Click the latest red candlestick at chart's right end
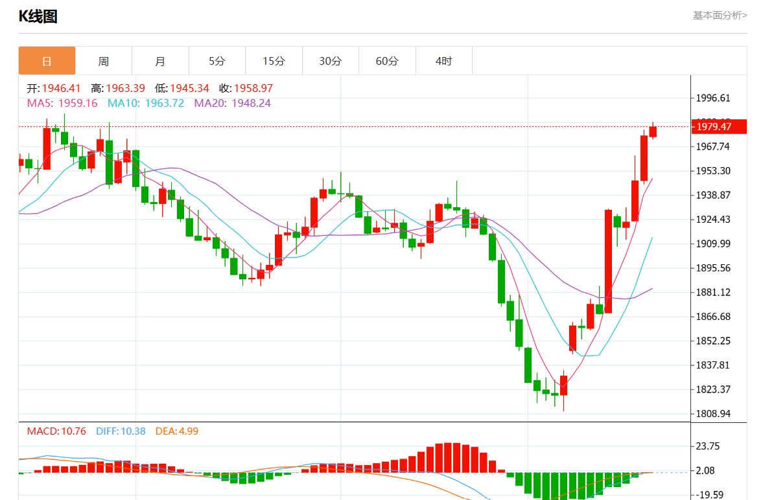Screen dimensions: 763x500 [653, 131]
